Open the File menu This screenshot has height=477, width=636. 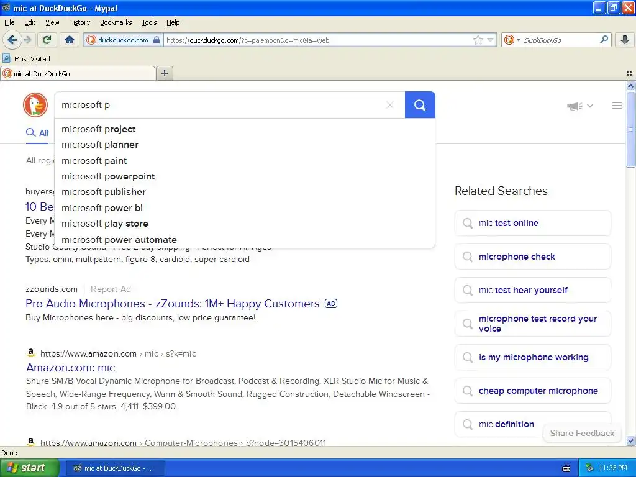click(x=9, y=22)
